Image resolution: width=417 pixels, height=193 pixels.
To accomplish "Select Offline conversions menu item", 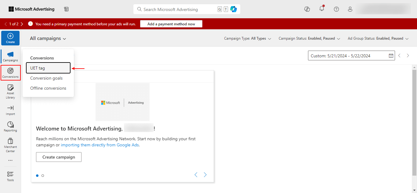I will point(48,88).
